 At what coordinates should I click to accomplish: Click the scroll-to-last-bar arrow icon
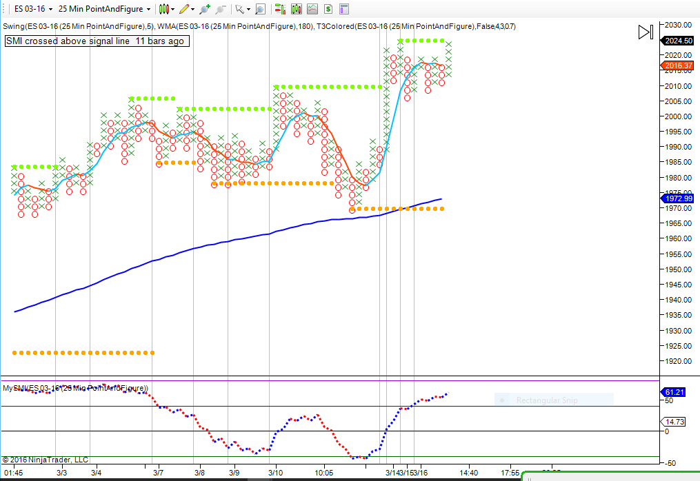click(x=646, y=32)
